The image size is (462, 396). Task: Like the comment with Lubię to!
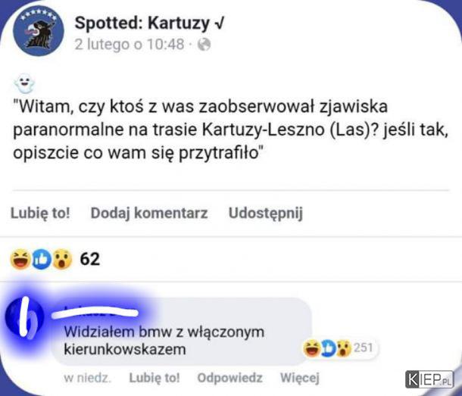coord(155,377)
